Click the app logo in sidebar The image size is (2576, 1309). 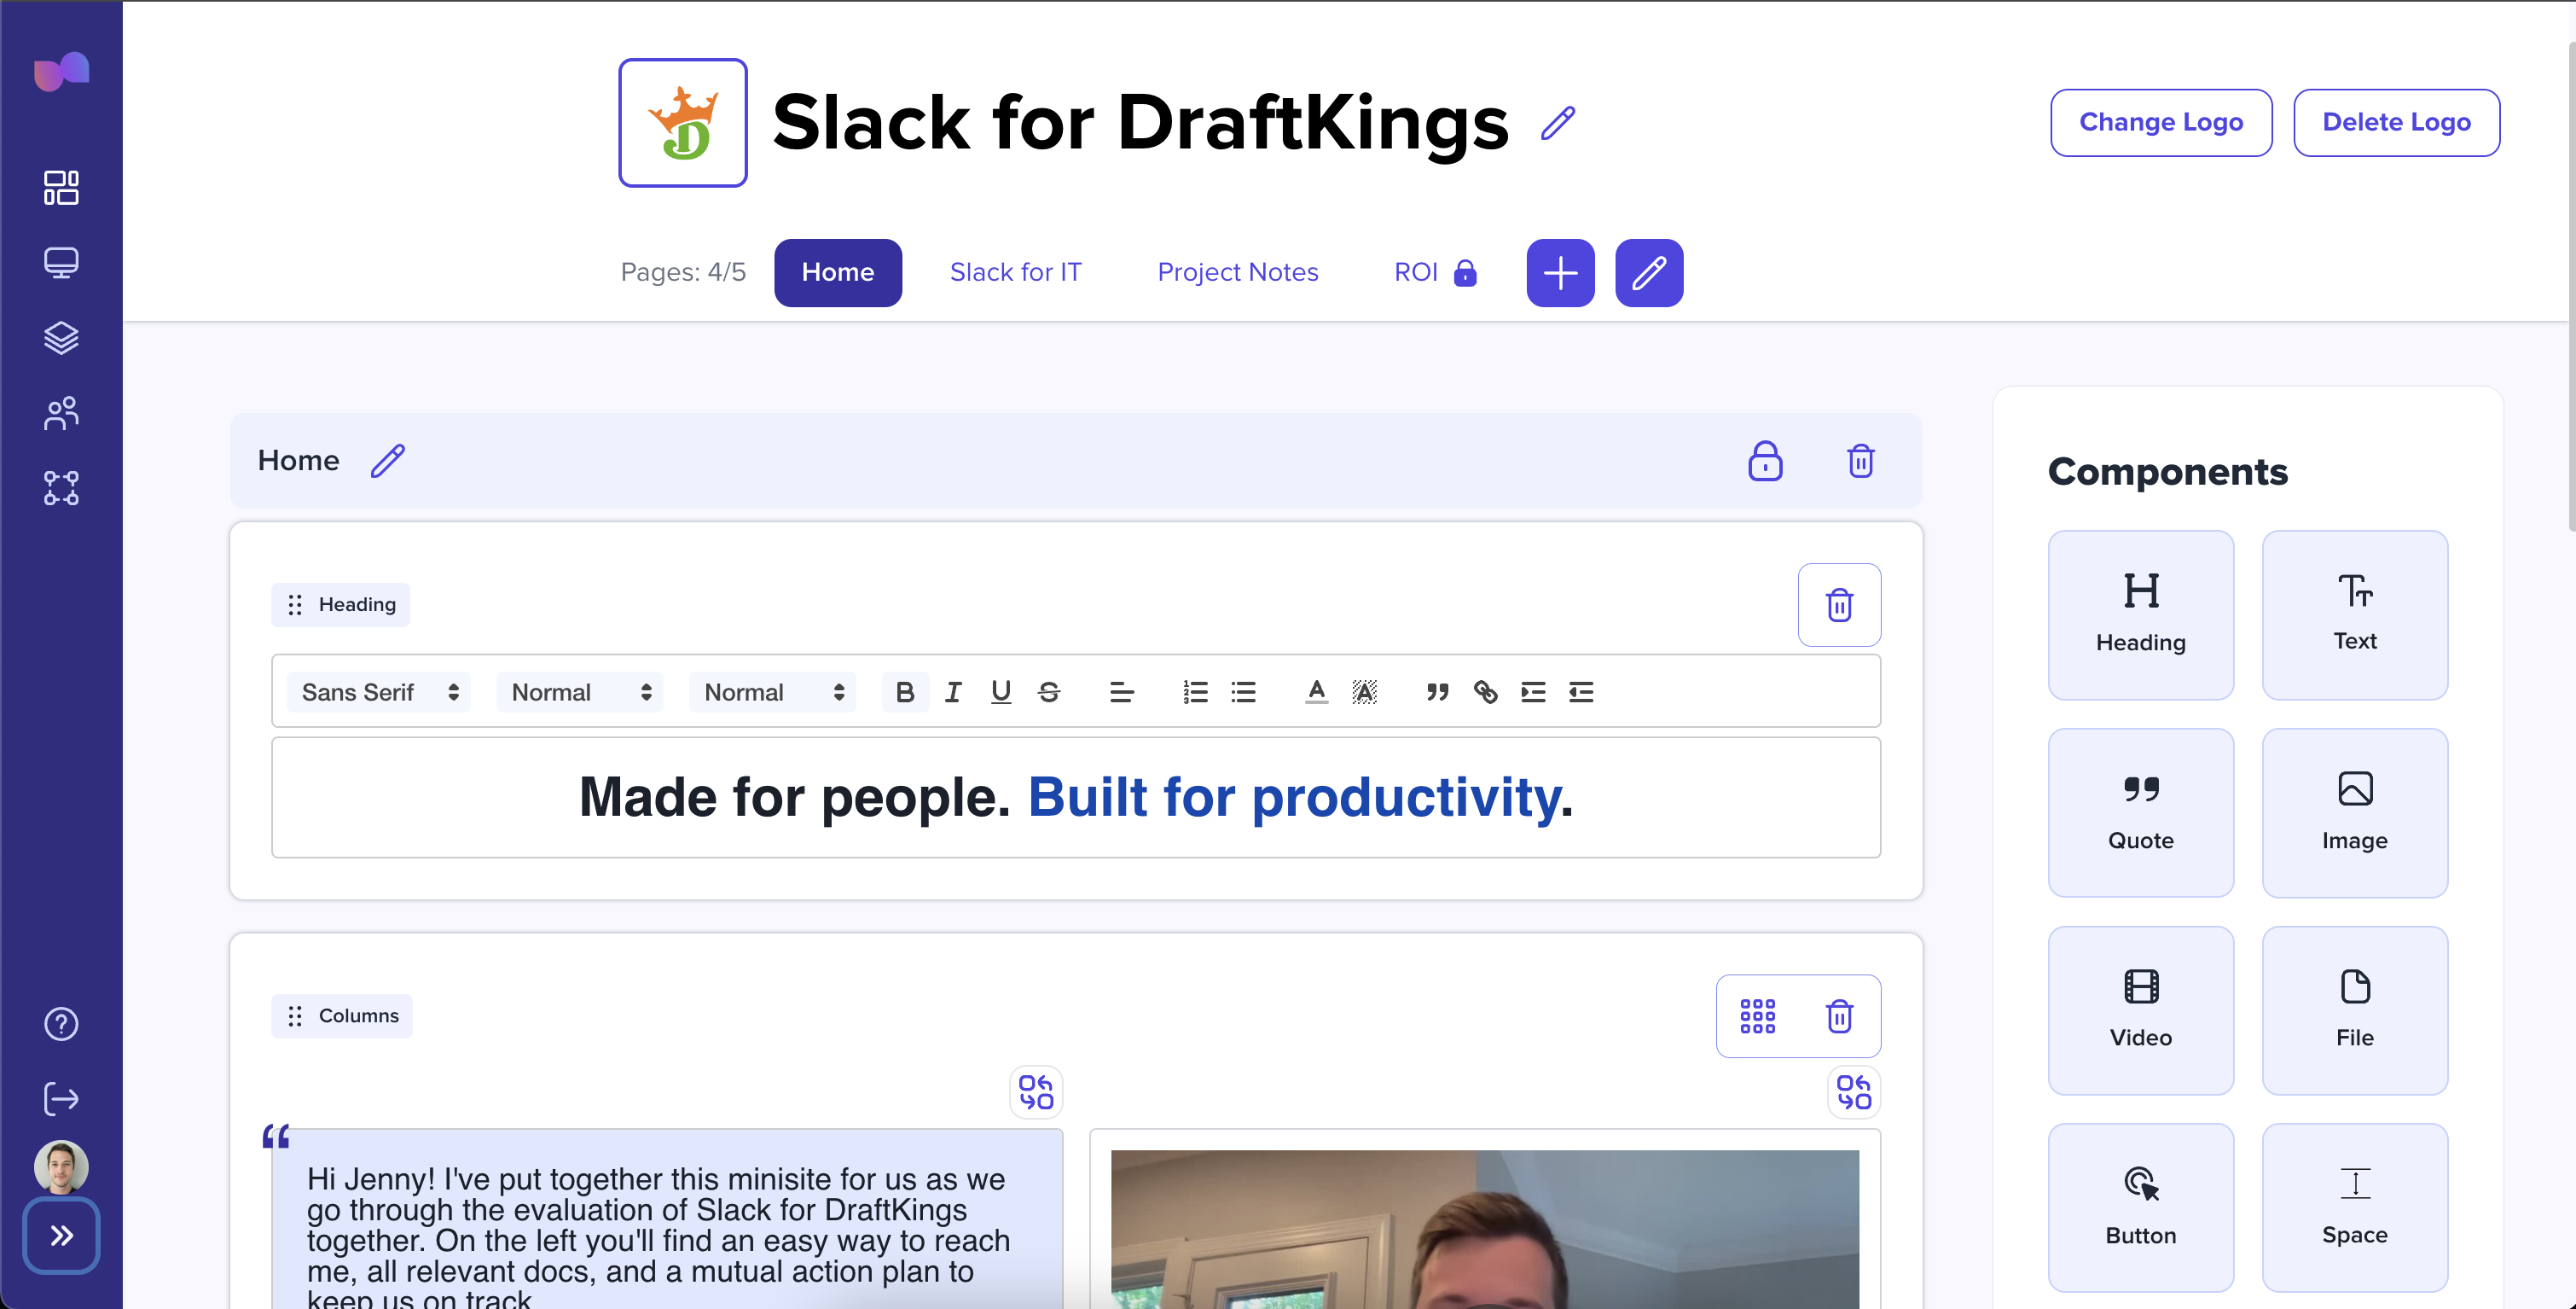coord(62,70)
